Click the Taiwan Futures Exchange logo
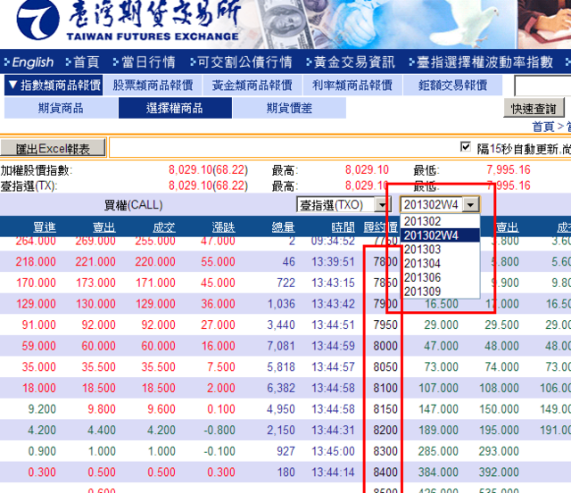The width and height of the screenshot is (571, 493). pos(128,21)
